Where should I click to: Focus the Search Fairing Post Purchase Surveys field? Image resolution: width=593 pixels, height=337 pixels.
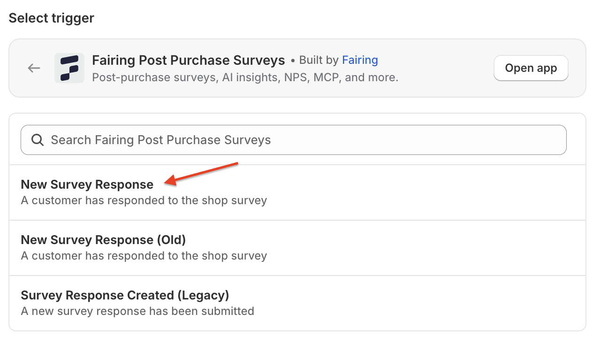[294, 140]
